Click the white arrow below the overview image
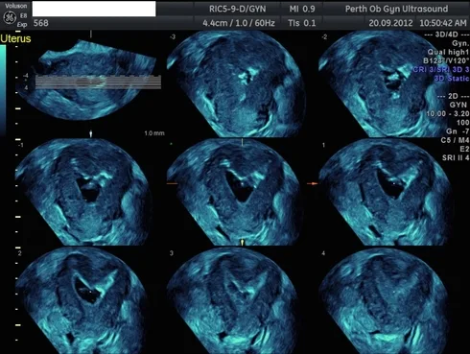The height and width of the screenshot is (354, 470). [91, 133]
